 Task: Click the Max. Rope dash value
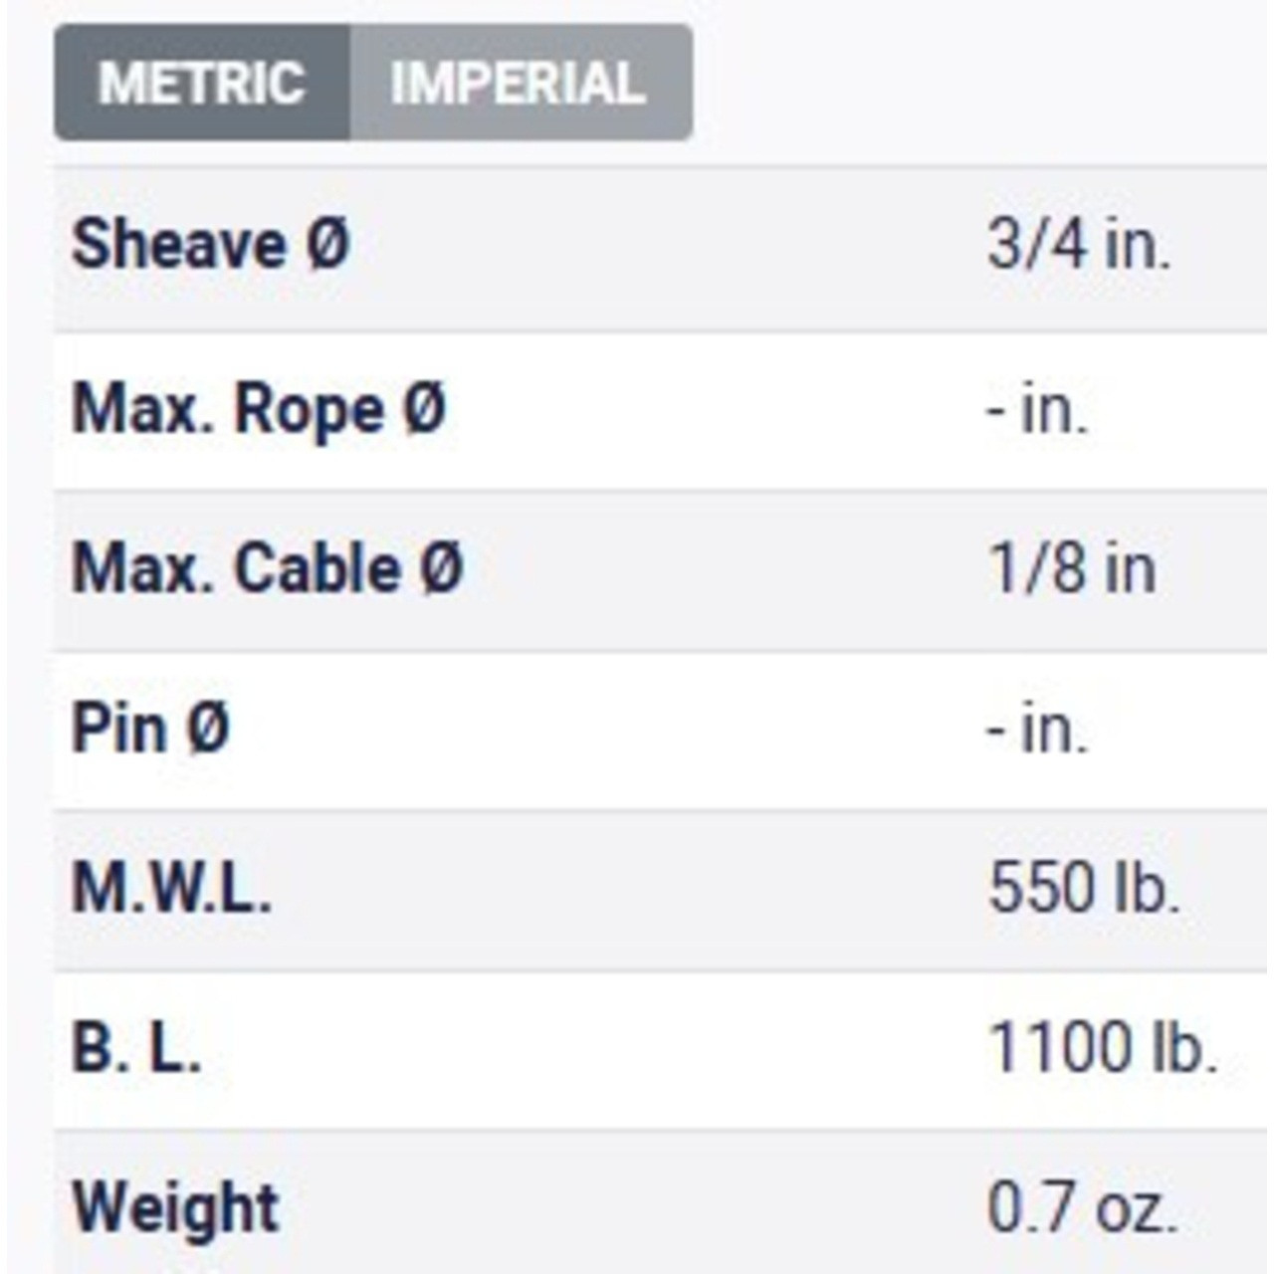[x=1037, y=410]
